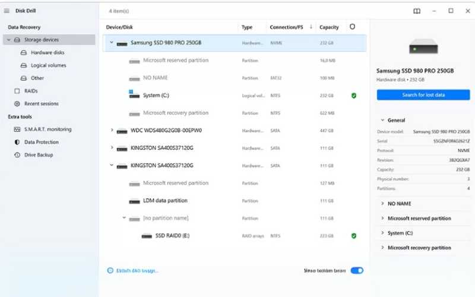Sort by Connection/FS column header
Image resolution: width=475 pixels, height=297 pixels.
[x=286, y=27]
